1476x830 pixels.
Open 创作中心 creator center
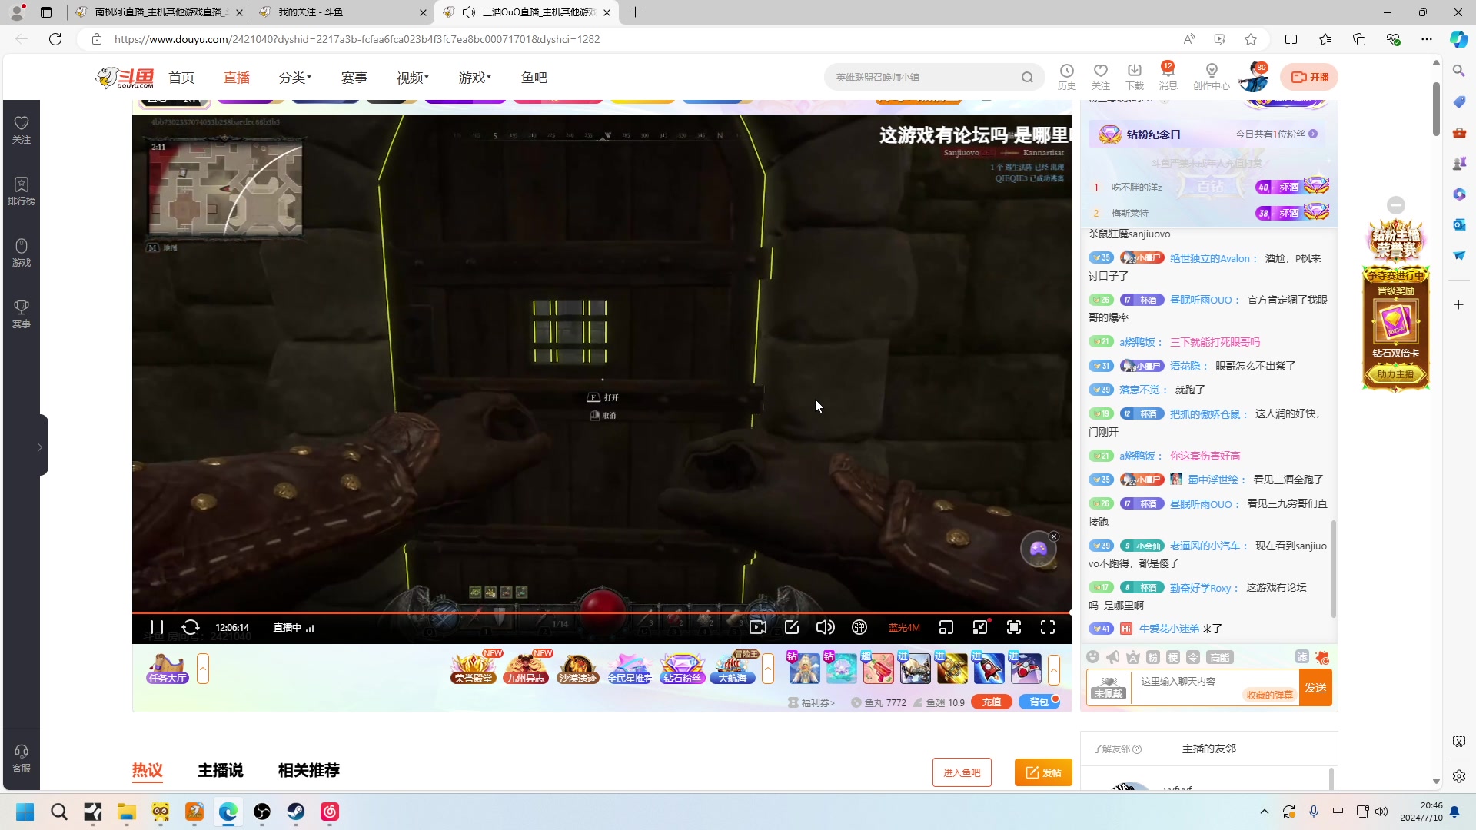point(1212,77)
